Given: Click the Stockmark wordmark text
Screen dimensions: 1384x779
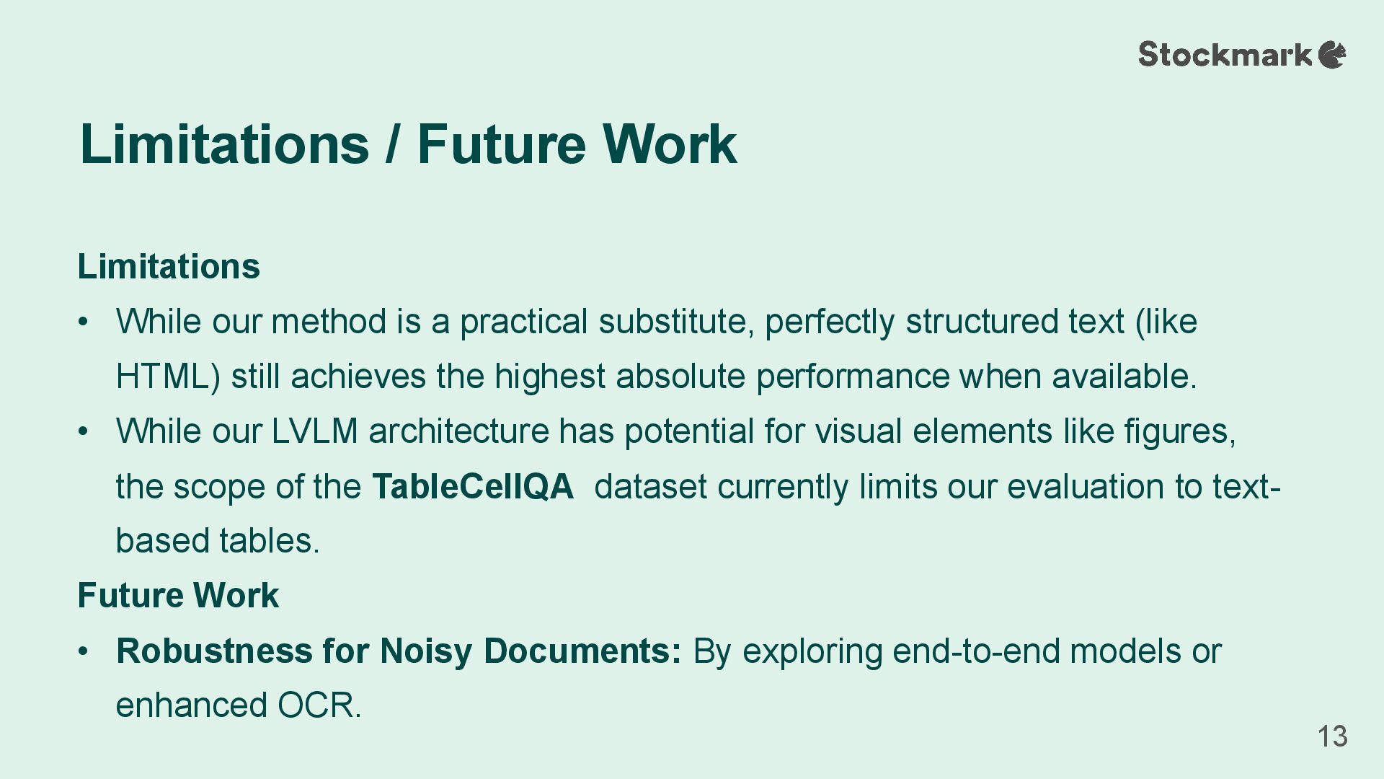Looking at the screenshot, I should (1225, 55).
